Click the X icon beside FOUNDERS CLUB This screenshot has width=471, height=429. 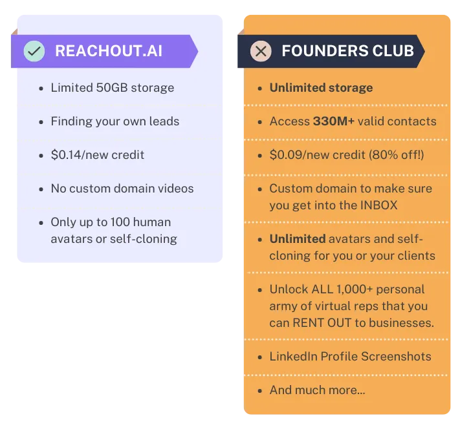[x=261, y=51]
